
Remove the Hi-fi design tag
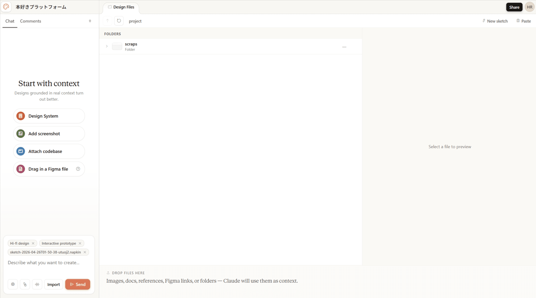pyautogui.click(x=33, y=243)
